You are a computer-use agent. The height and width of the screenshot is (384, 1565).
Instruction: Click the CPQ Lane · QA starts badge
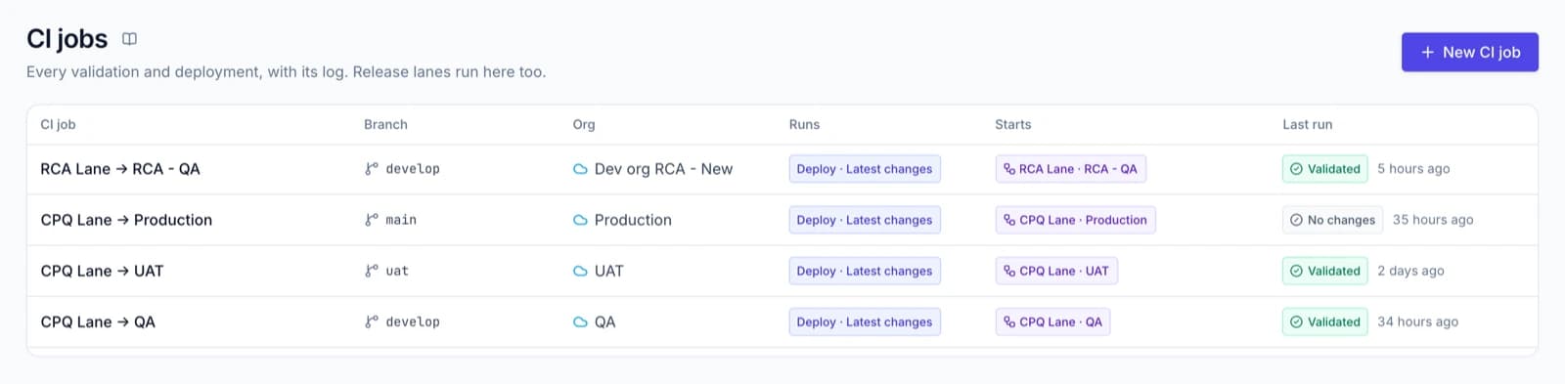1052,321
